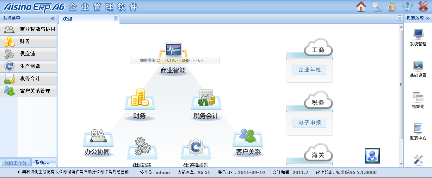Open 账表中心 in My System panel

418,132
